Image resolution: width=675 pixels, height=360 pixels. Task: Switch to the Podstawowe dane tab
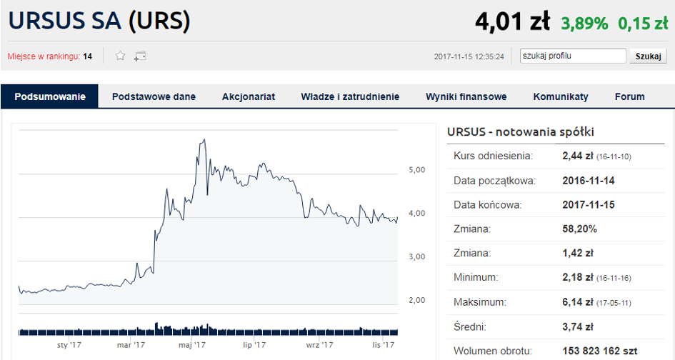point(154,96)
